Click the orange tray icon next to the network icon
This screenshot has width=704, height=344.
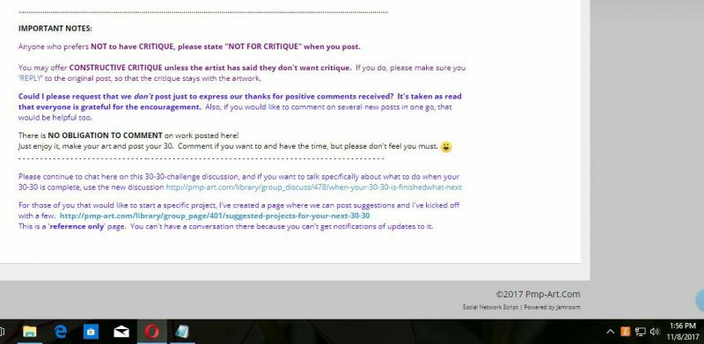tap(626, 332)
